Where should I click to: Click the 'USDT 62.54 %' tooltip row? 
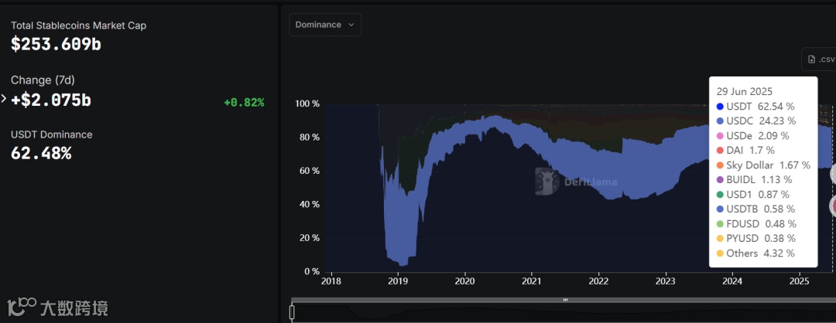tap(756, 107)
